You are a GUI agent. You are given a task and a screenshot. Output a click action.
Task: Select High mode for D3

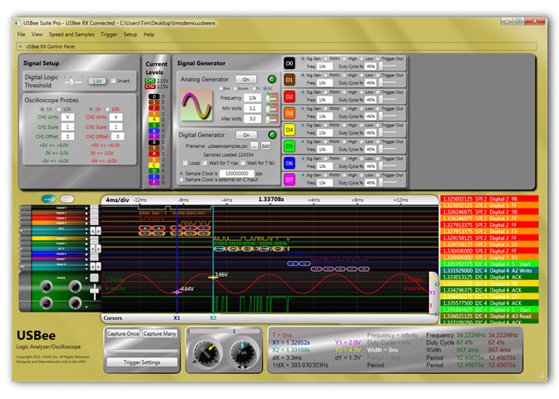[344, 108]
